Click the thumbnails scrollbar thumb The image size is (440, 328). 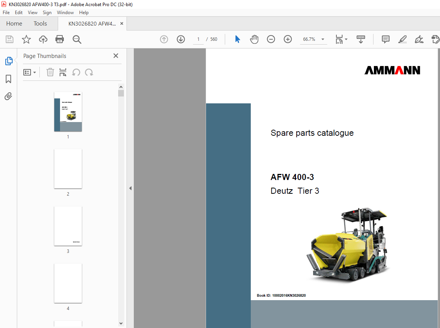click(x=121, y=93)
